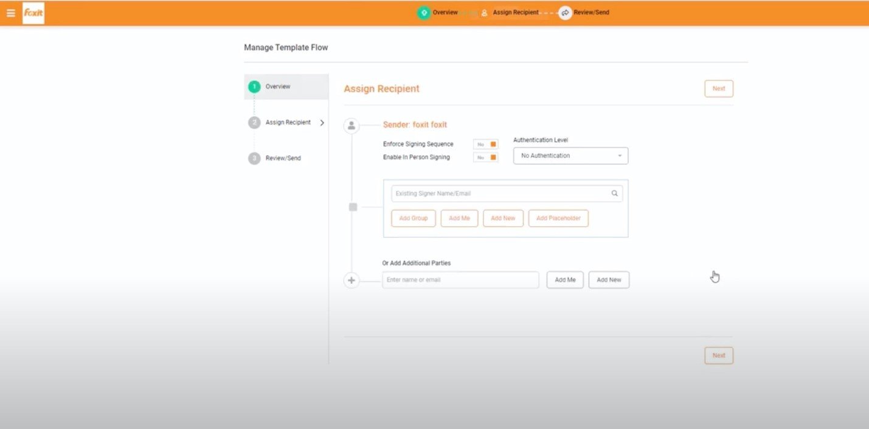Click the search magnifier in signer field
Screen dimensions: 869x429
615,194
